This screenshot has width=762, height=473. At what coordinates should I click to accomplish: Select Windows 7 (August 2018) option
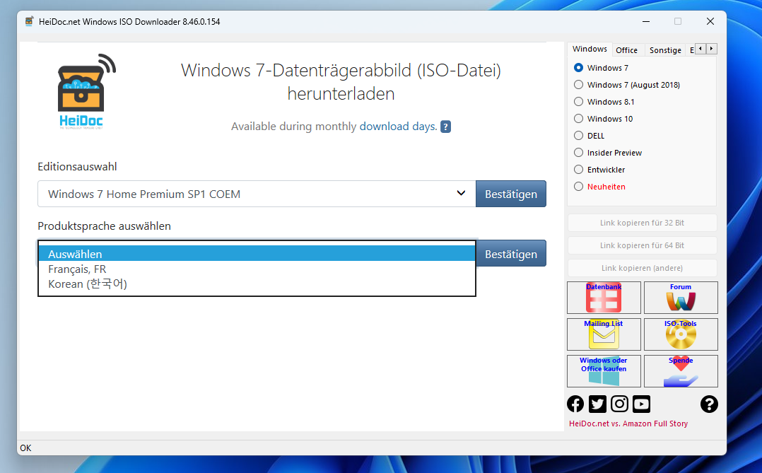point(578,85)
